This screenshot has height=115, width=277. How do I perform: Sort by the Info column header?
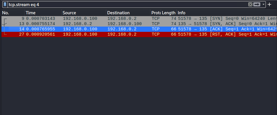point(227,13)
